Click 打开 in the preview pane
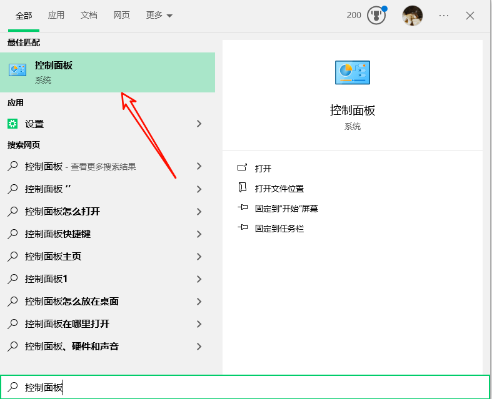Viewport: 492px width, 399px height. pos(263,169)
